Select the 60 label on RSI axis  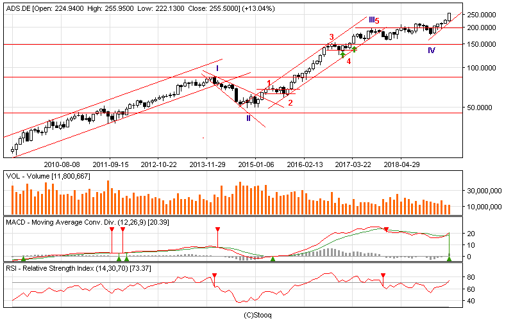tap(471, 289)
